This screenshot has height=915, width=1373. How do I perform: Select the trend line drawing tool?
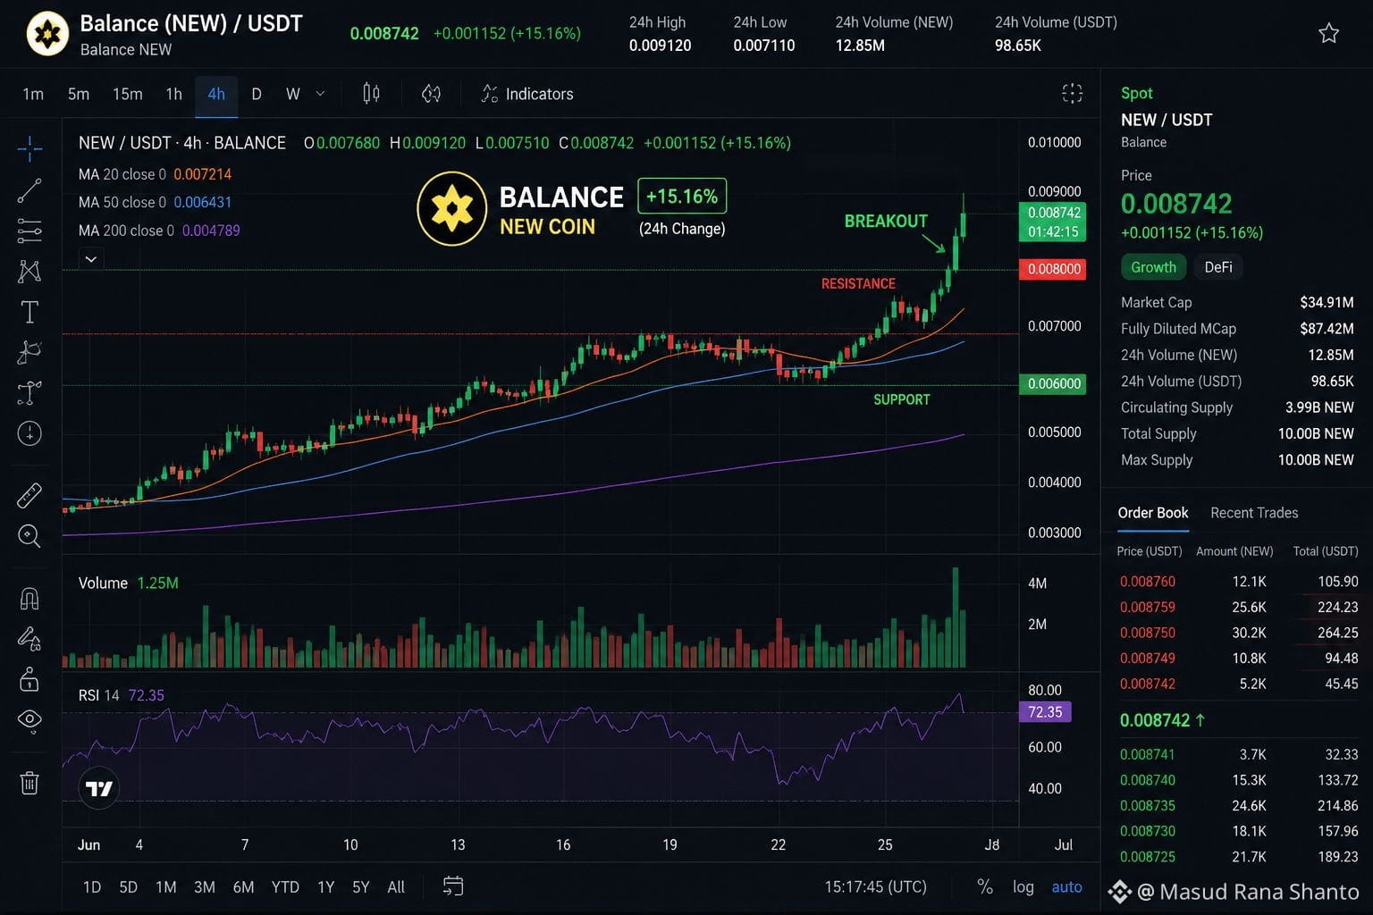click(x=29, y=190)
